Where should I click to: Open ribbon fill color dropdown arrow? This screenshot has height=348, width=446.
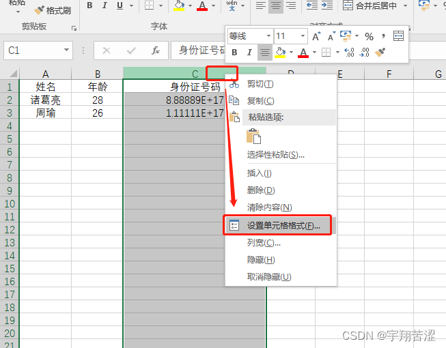click(x=190, y=5)
